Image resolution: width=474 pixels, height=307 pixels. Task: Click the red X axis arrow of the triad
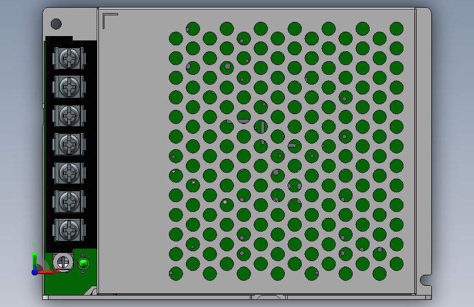[x=46, y=272]
